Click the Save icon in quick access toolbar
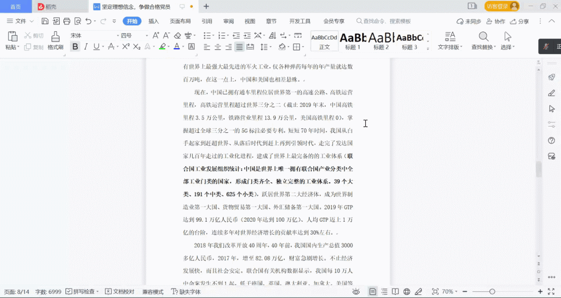 coord(45,21)
